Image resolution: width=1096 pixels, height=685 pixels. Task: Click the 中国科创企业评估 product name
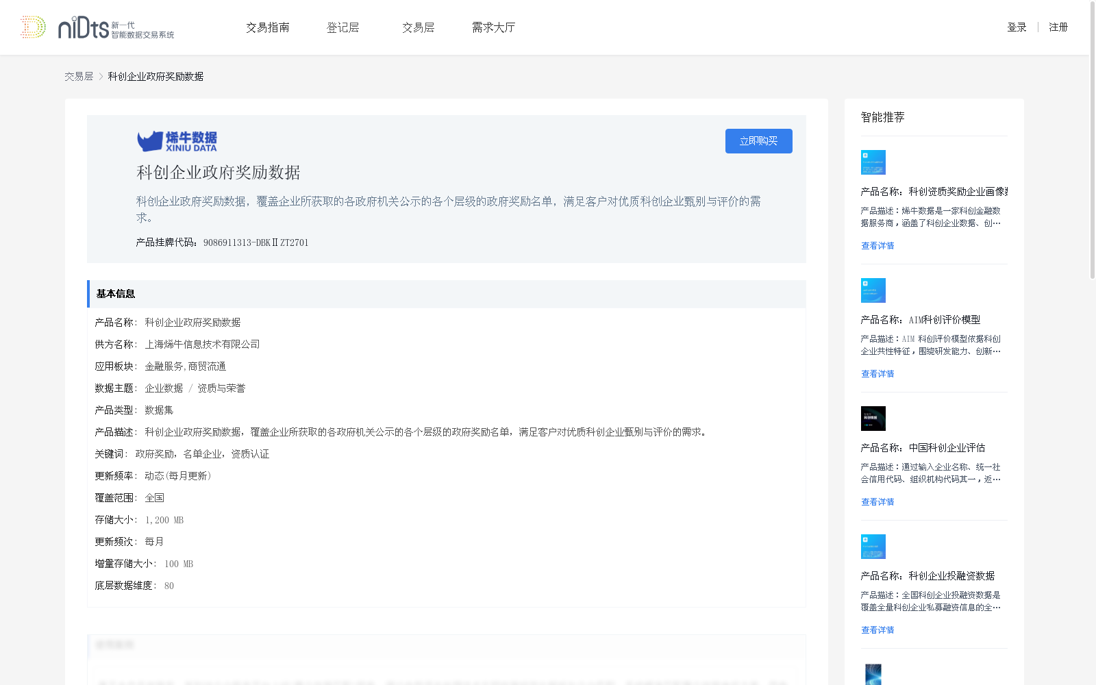point(923,448)
